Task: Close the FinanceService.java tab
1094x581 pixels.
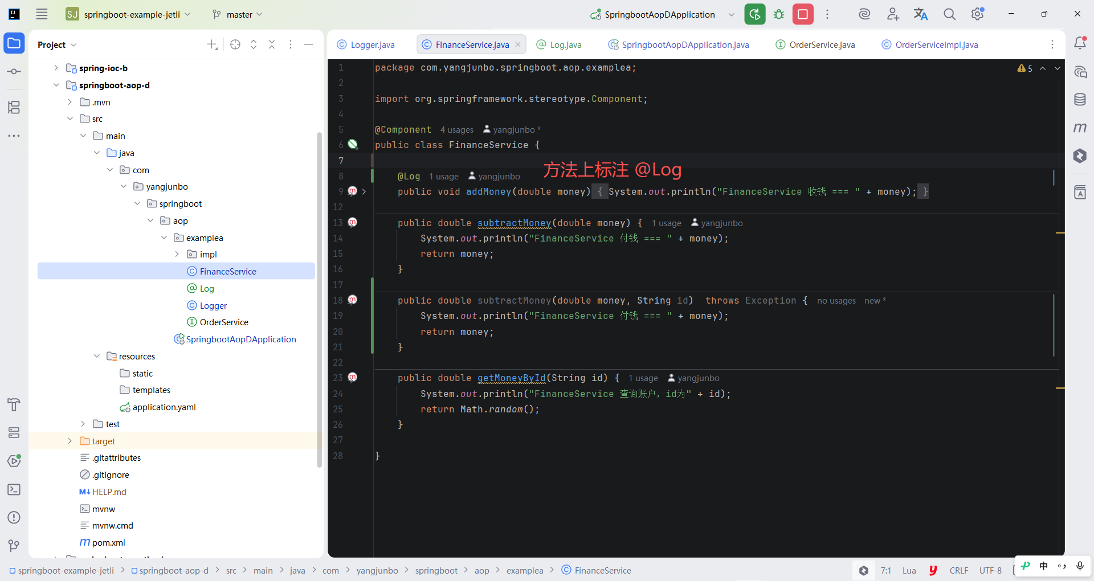Action: [x=518, y=44]
